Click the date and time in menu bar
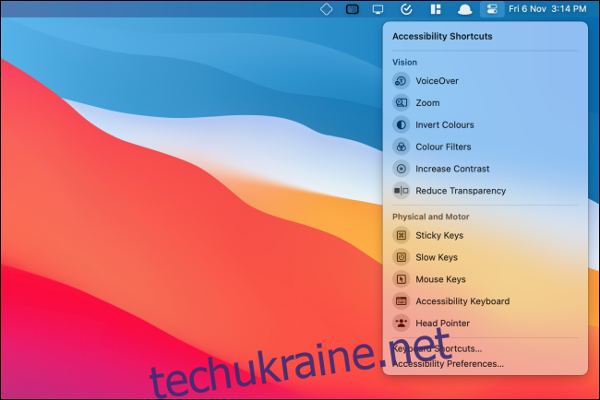 click(547, 9)
